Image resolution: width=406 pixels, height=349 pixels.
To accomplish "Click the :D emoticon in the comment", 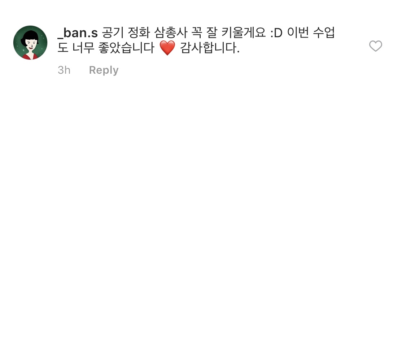I will click(276, 33).
